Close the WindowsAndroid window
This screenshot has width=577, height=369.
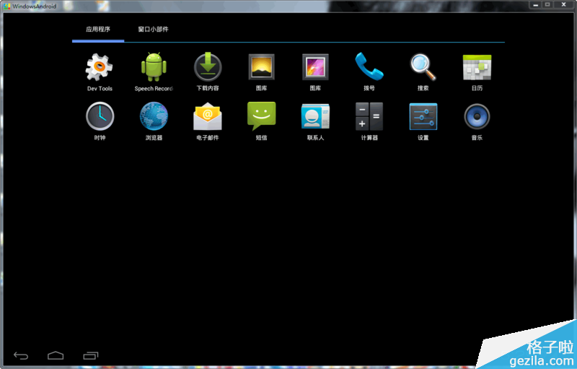(563, 5)
